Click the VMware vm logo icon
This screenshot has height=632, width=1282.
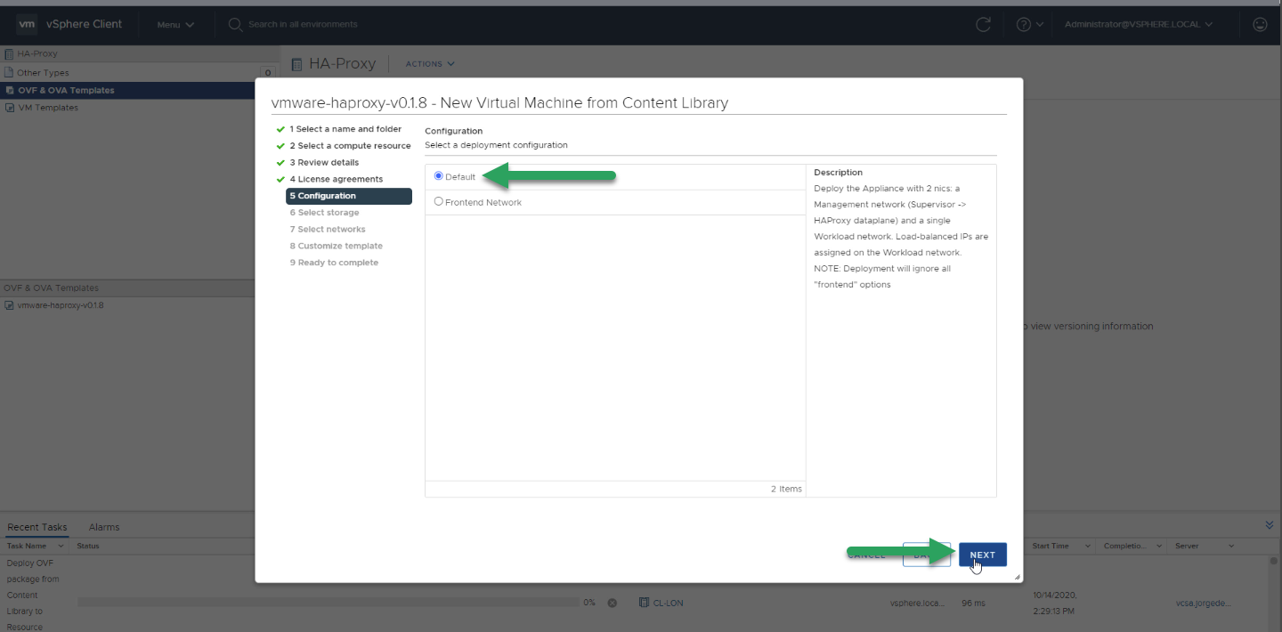point(27,24)
